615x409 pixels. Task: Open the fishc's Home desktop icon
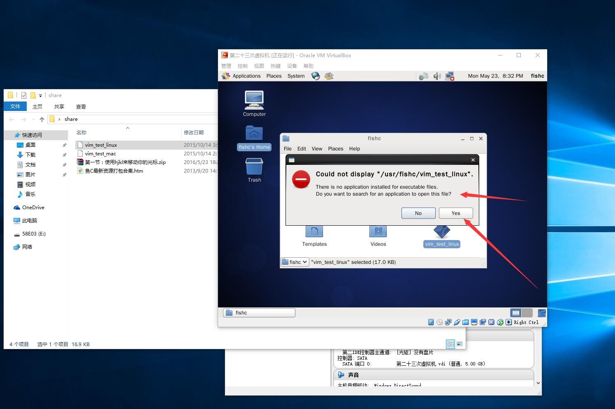pyautogui.click(x=254, y=138)
